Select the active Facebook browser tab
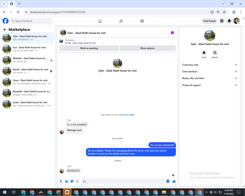245x196 pixels. click(11, 4)
